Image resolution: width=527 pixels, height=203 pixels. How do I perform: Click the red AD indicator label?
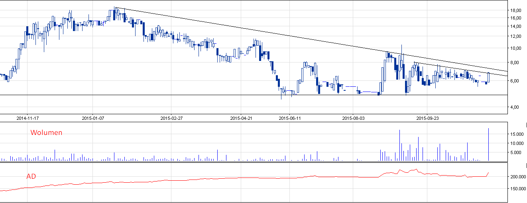coord(31,176)
